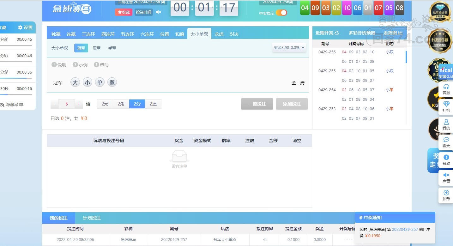
Task: Open 说明 info item
Action: click(59, 65)
